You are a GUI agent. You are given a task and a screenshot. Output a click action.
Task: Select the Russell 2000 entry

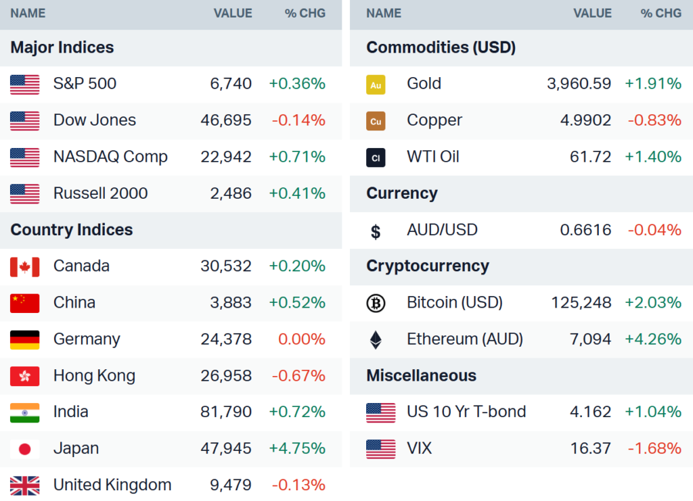[x=100, y=193]
